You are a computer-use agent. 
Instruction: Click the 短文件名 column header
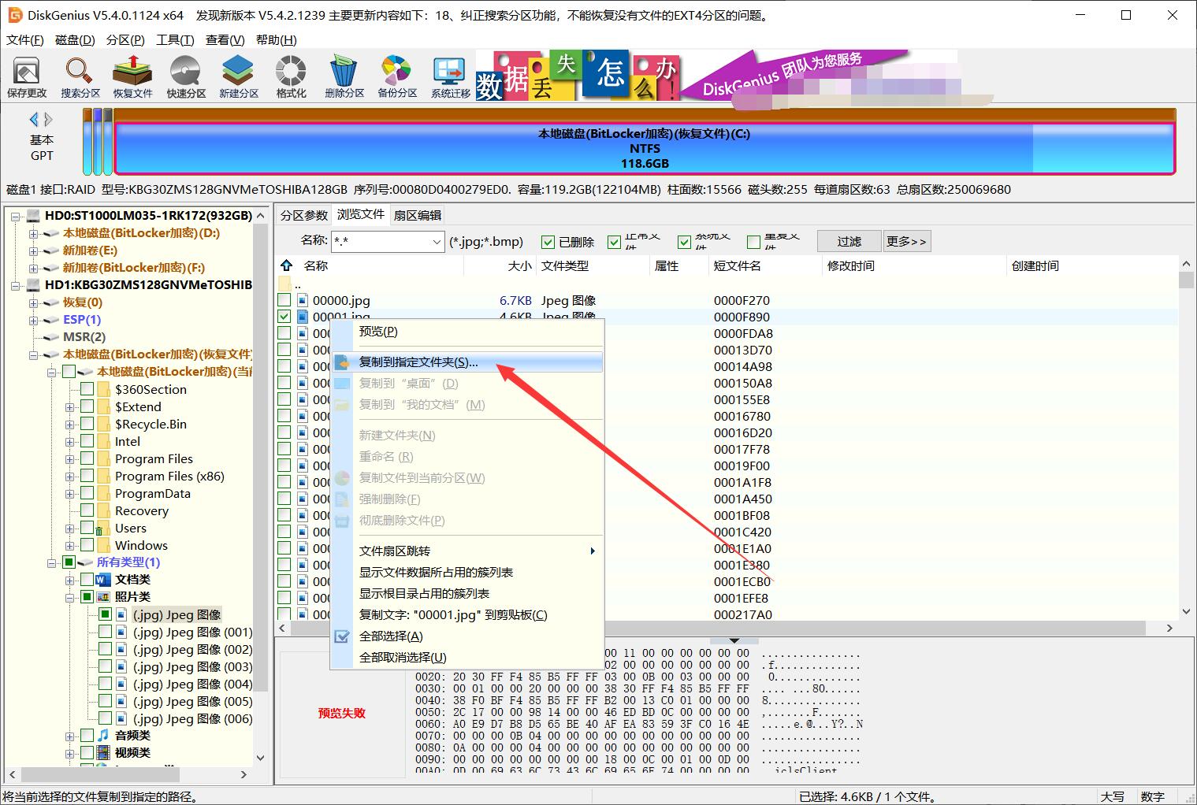tap(764, 266)
